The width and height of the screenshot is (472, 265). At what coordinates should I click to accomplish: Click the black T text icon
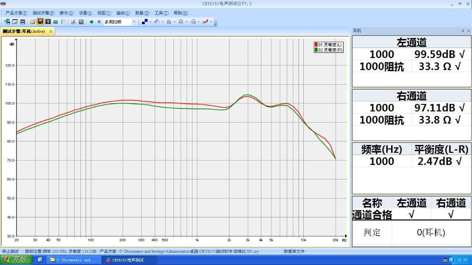48,22
